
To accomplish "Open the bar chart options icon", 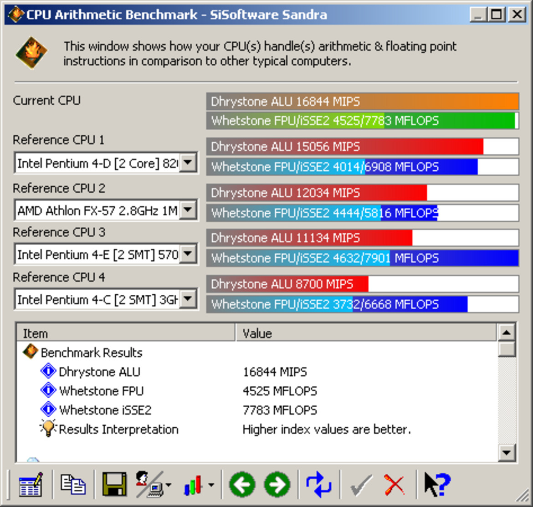I will (193, 484).
